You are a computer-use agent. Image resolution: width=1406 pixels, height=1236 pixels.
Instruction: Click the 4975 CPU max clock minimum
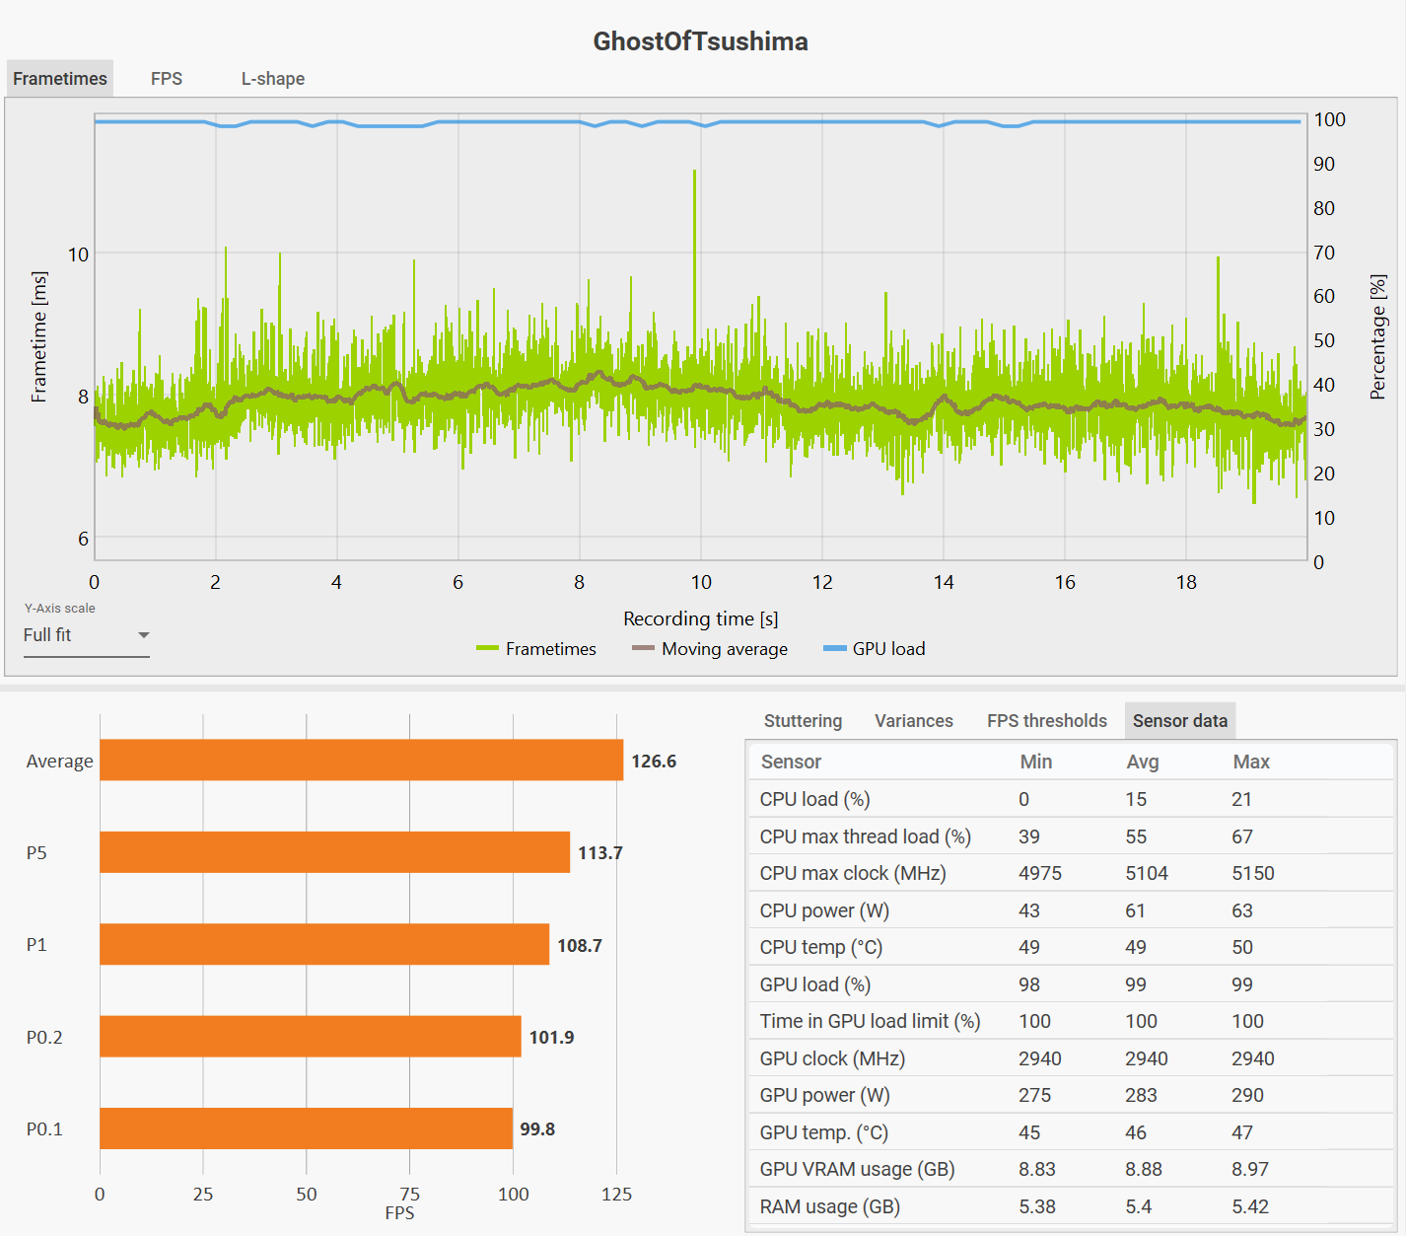point(1040,873)
